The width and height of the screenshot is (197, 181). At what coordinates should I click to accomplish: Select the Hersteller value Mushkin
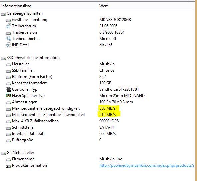(107, 64)
